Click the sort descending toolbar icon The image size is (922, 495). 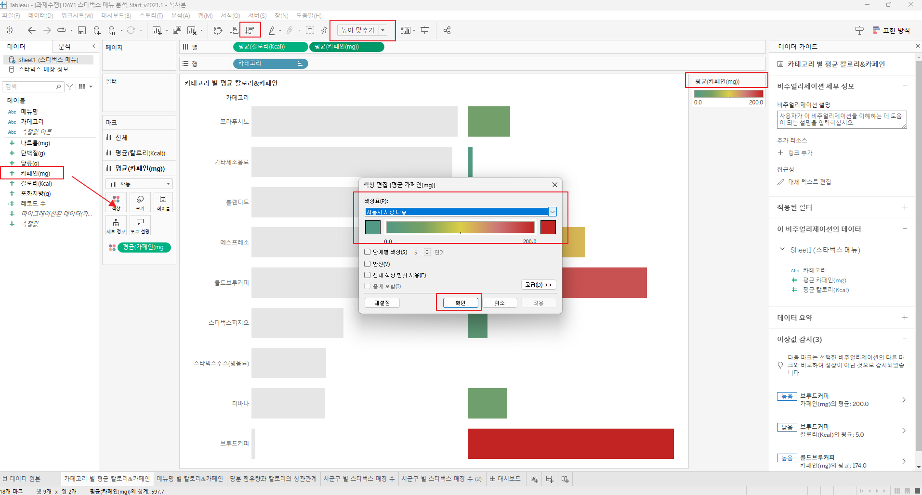(x=250, y=30)
